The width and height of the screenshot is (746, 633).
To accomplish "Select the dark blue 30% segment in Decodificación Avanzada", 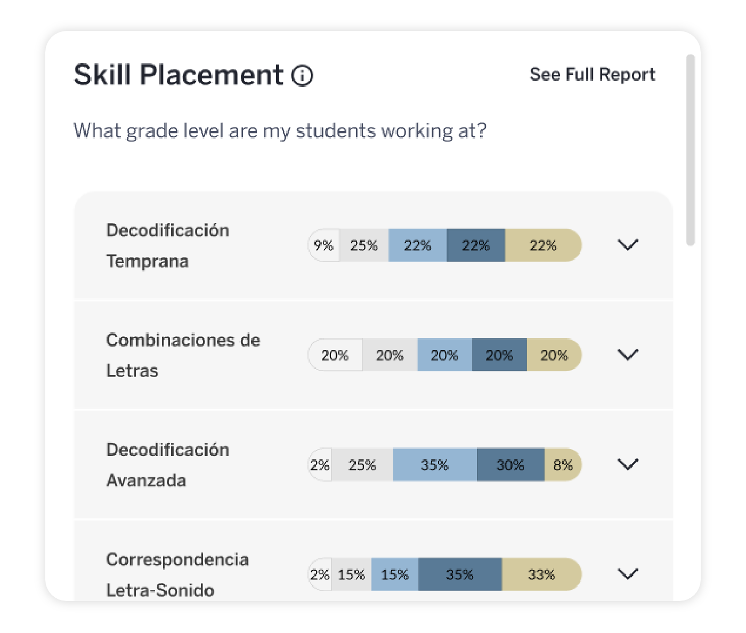I will 510,464.
